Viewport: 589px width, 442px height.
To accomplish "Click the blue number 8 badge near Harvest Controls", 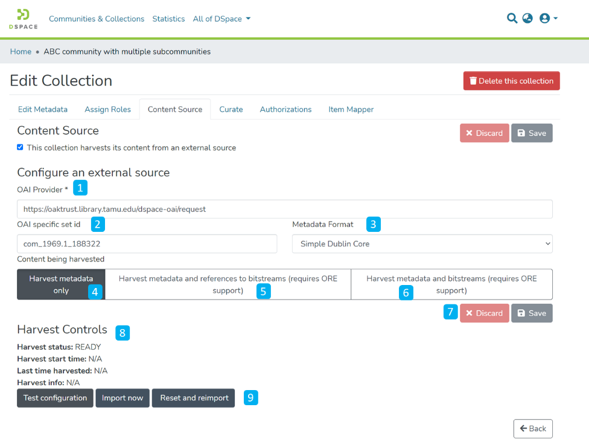I will coord(123,332).
